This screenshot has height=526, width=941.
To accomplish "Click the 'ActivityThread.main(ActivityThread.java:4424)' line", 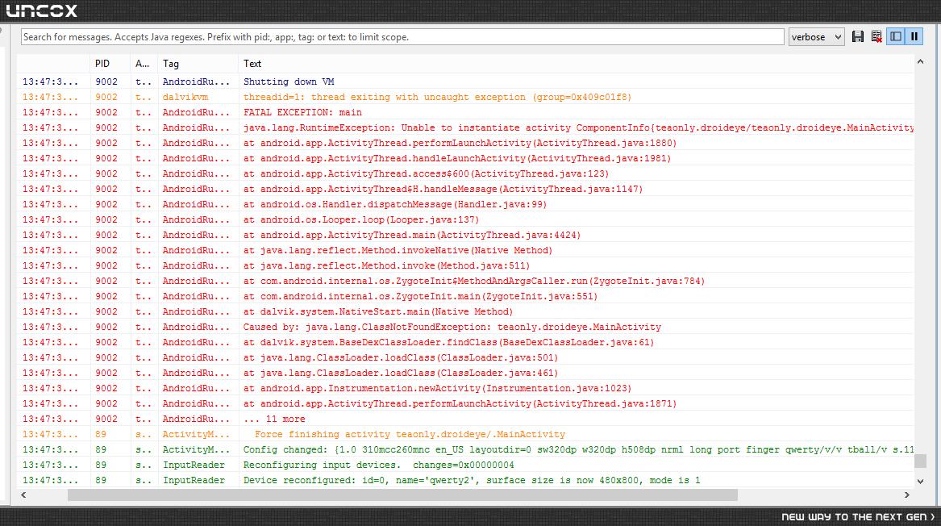I will pos(465,235).
